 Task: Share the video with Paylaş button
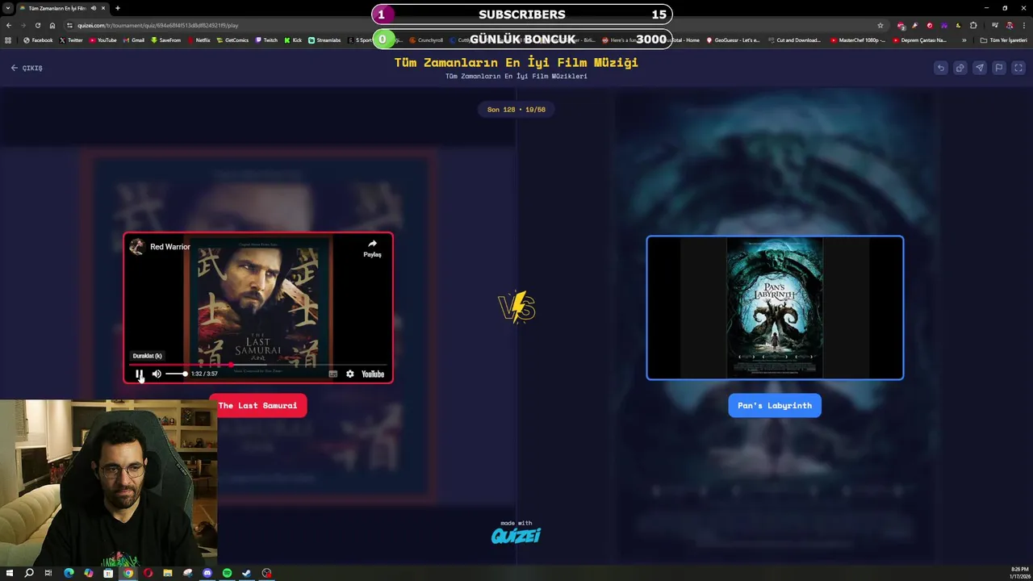[372, 248]
